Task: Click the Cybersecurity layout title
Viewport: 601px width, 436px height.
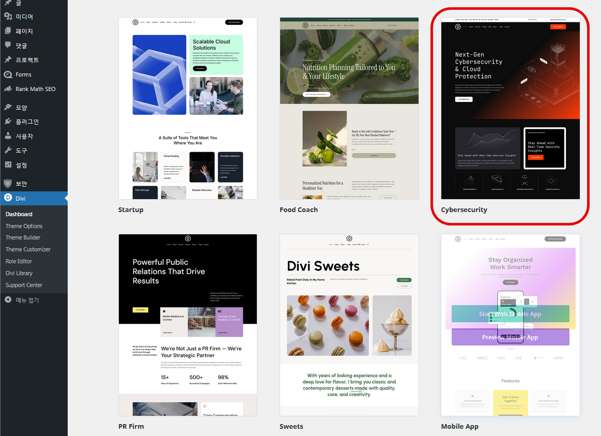Action: (464, 210)
